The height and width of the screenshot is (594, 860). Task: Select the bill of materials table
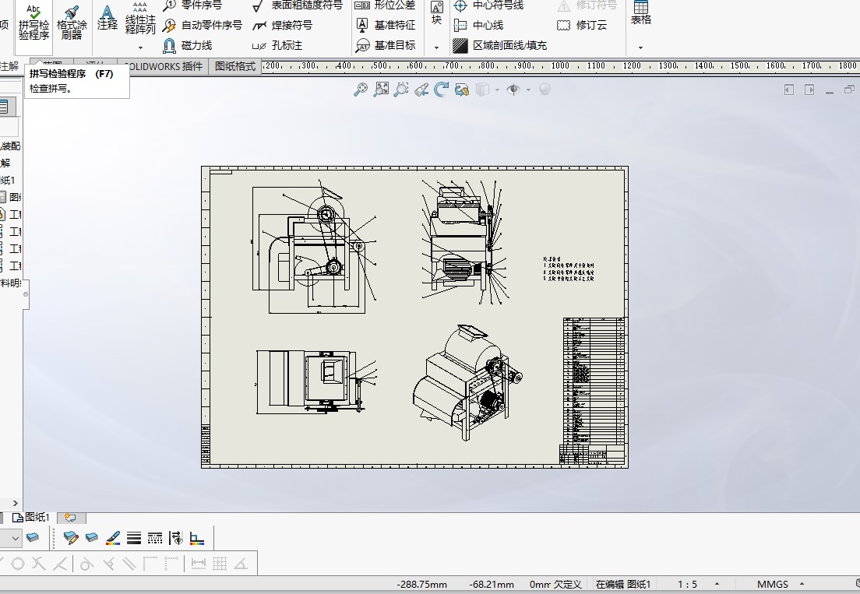click(x=594, y=381)
